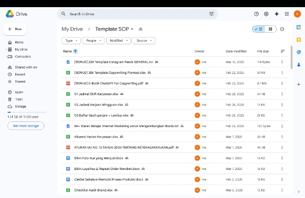305x198 pixels.
Task: Go to Shared with me
Action: tap(26, 67)
